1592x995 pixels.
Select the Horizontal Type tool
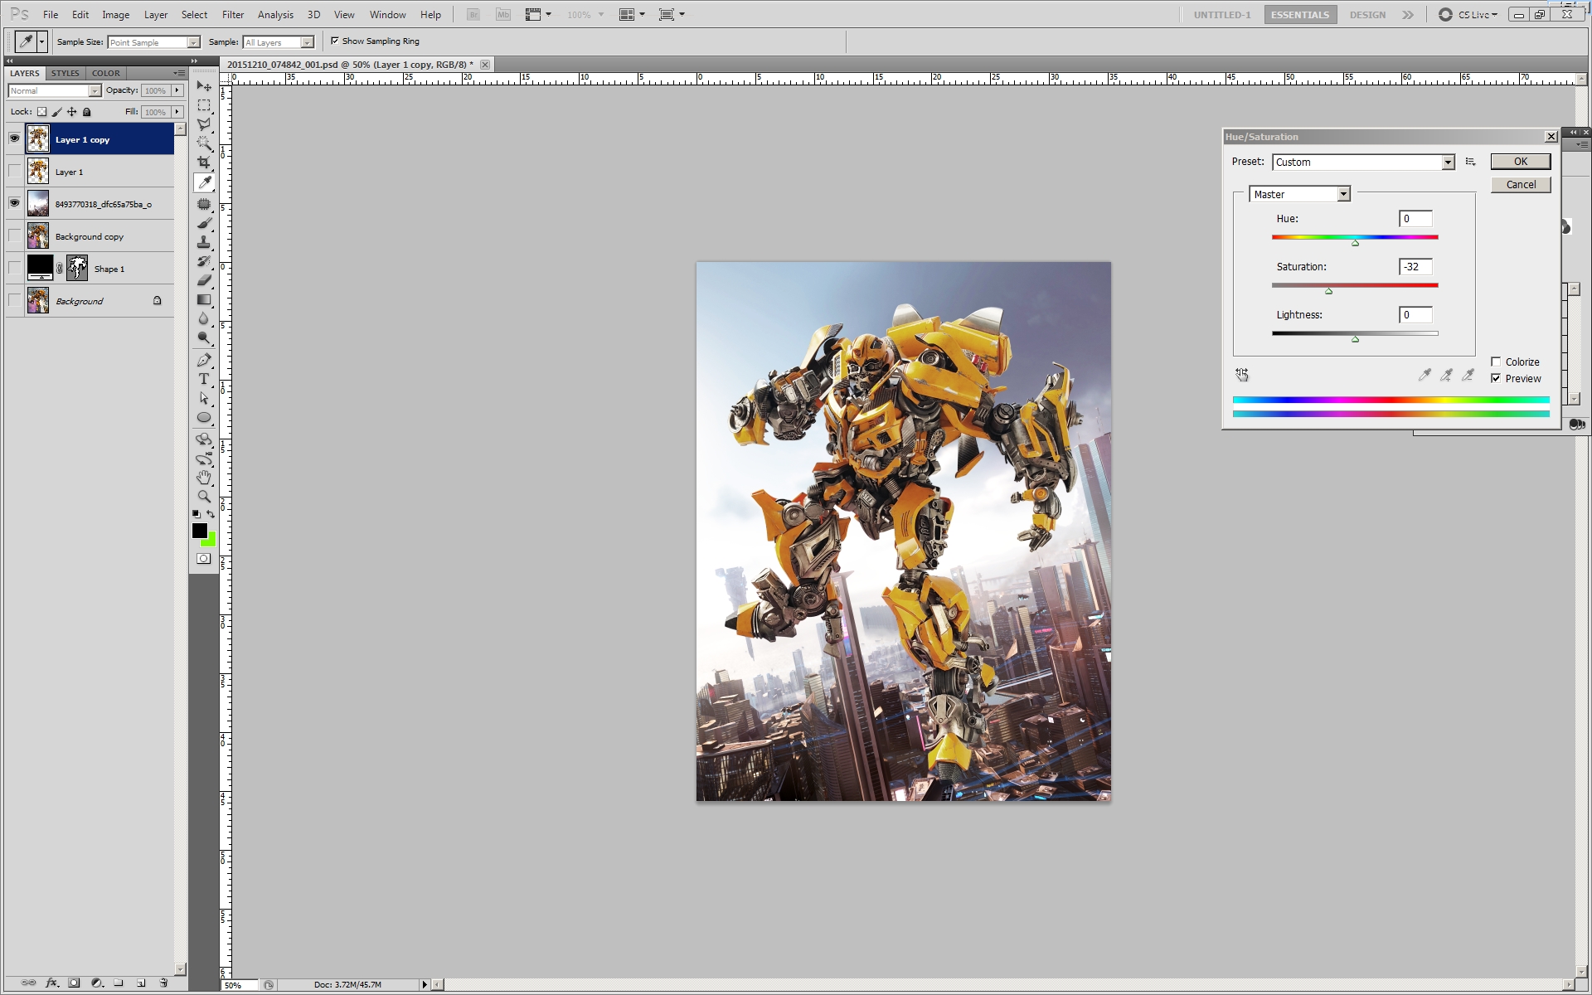[204, 379]
